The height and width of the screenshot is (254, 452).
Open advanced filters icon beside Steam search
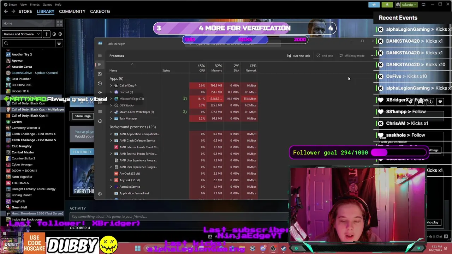(x=59, y=43)
